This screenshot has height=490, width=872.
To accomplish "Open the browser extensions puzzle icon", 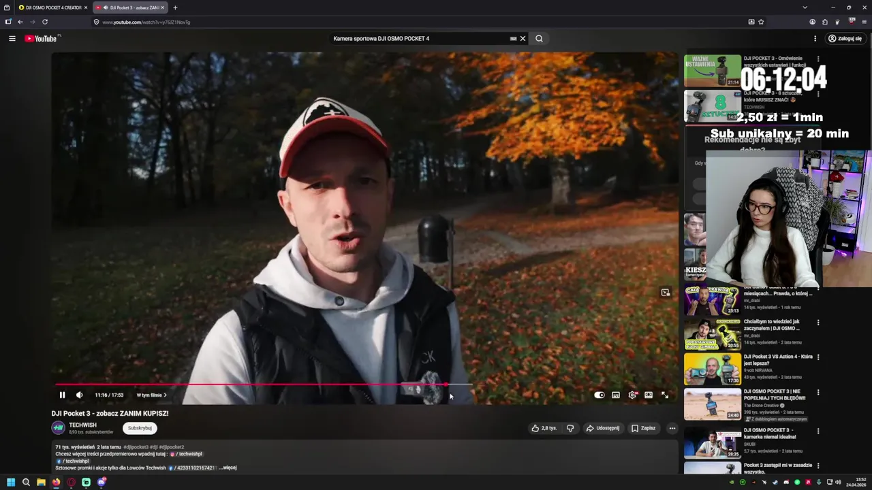I will (x=824, y=22).
